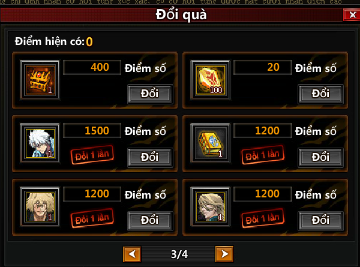This screenshot has width=360, height=267.
Task: Click the 400 point cost field
Action: pos(92,67)
